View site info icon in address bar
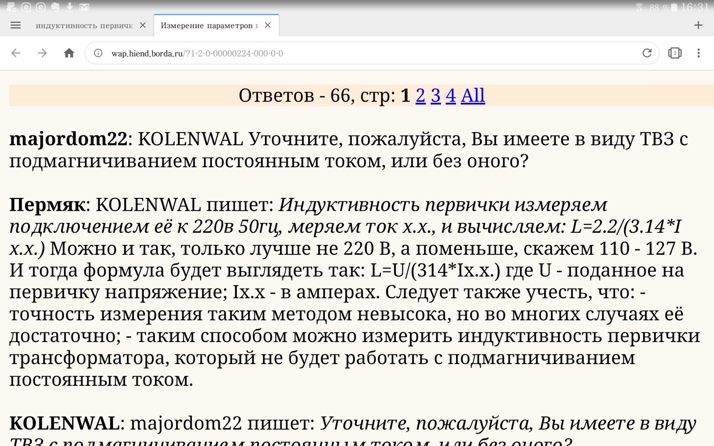The image size is (714, 446). coord(98,53)
